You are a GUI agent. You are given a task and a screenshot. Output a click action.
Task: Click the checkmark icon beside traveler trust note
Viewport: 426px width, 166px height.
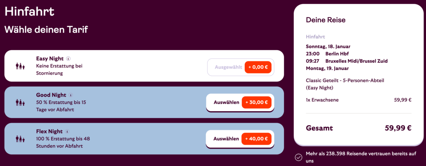point(299,157)
